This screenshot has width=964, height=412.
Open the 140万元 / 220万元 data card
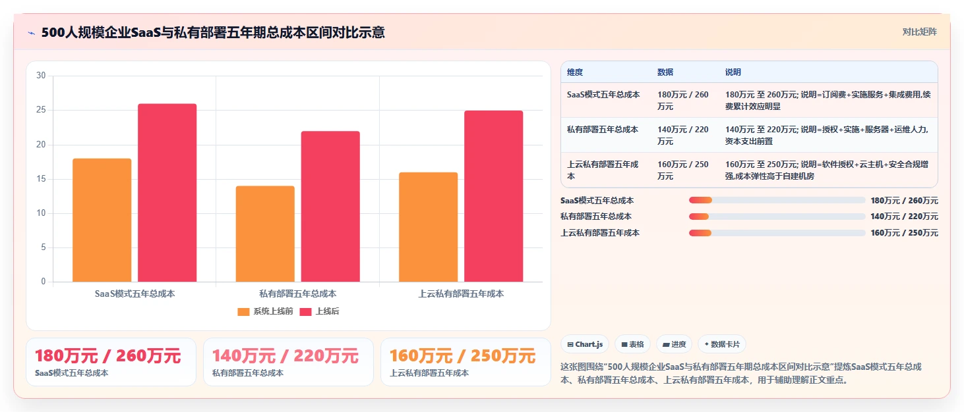288,362
